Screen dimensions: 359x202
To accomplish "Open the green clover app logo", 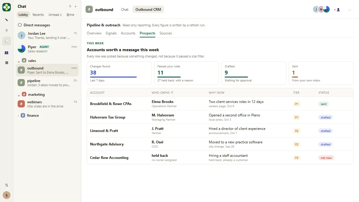I will [x=7, y=7].
